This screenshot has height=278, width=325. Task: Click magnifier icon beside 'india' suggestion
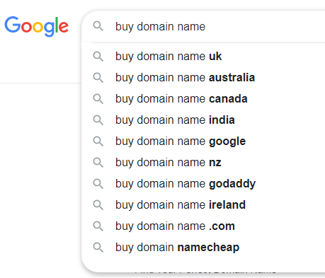click(x=98, y=120)
